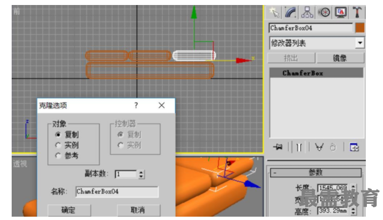383x220 pixels.
Task: Collapse the 参数 rollout
Action: [x=315, y=173]
